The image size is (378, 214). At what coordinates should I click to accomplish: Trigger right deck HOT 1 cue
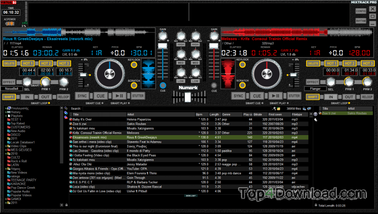(331, 63)
